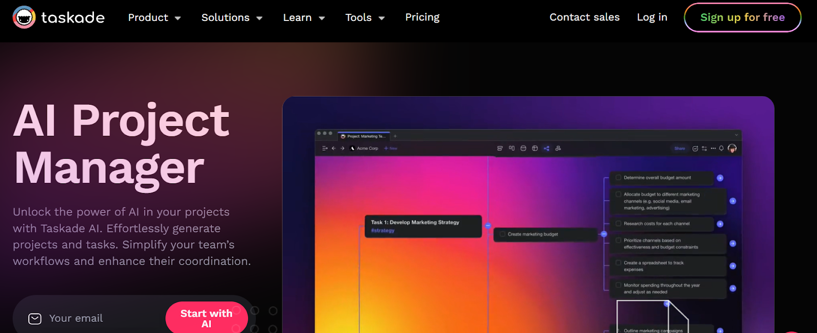Click the notification bell icon
817x333 pixels.
722,149
